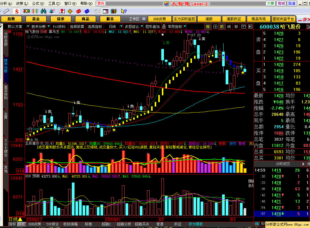The height and width of the screenshot is (228, 310).
Task: Click the 指数 index button
Action: click(x=11, y=19)
